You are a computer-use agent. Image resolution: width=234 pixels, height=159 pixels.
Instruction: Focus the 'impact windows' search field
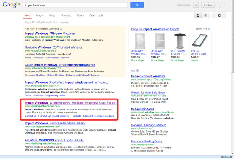click(x=75, y=5)
